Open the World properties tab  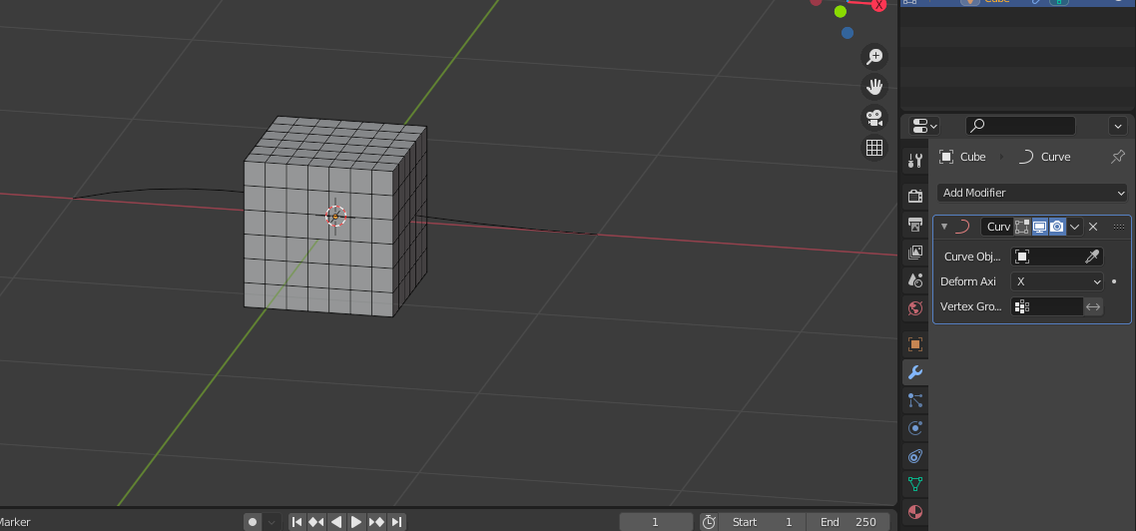click(x=915, y=308)
